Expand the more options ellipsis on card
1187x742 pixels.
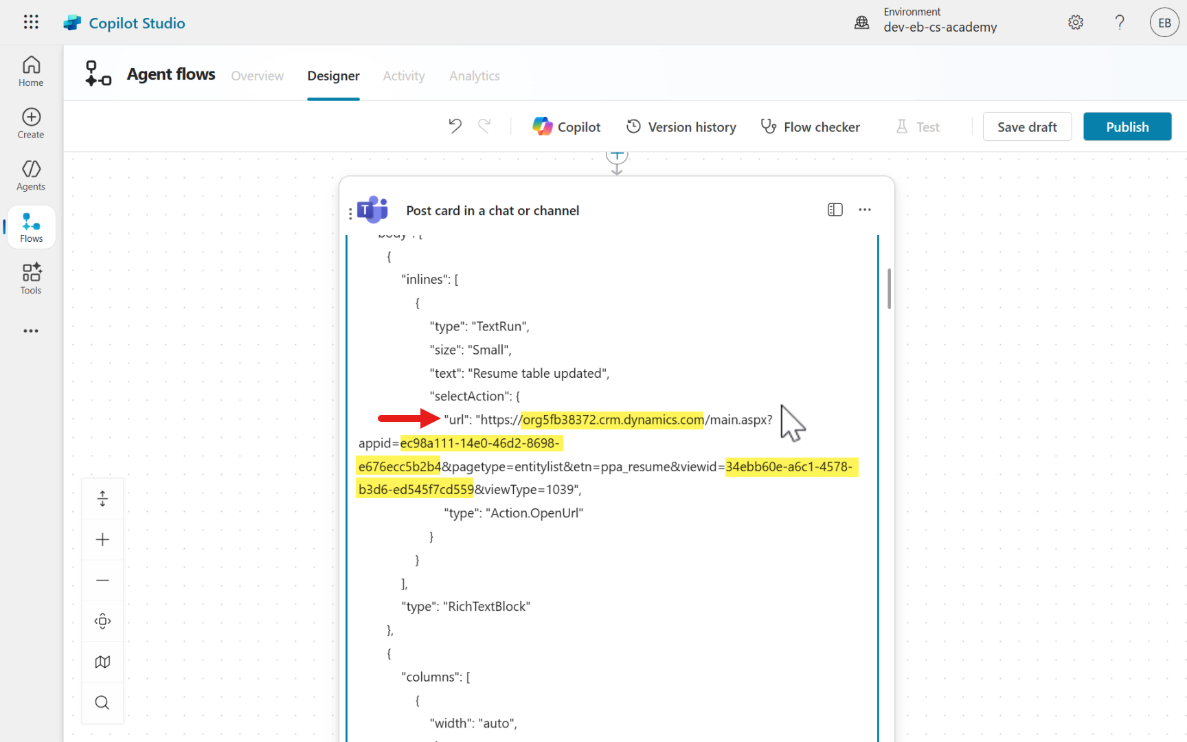pyautogui.click(x=865, y=210)
